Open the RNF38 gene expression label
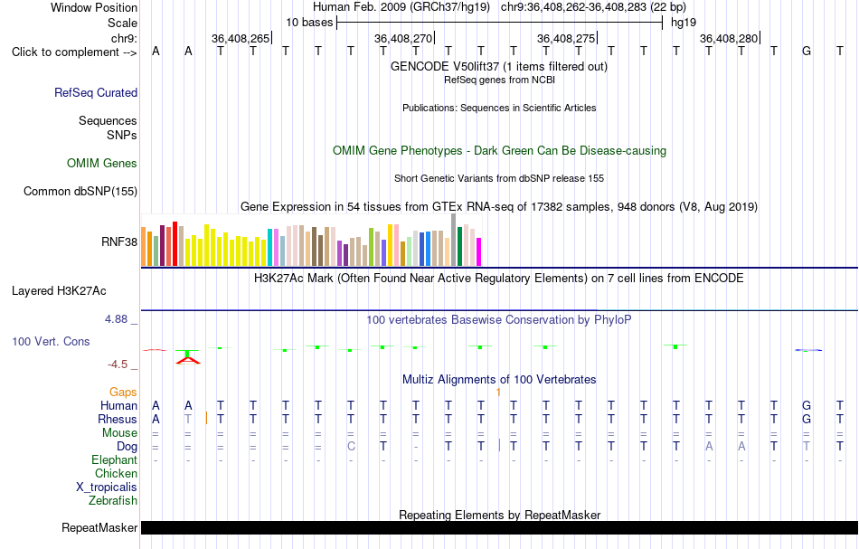 pos(119,241)
